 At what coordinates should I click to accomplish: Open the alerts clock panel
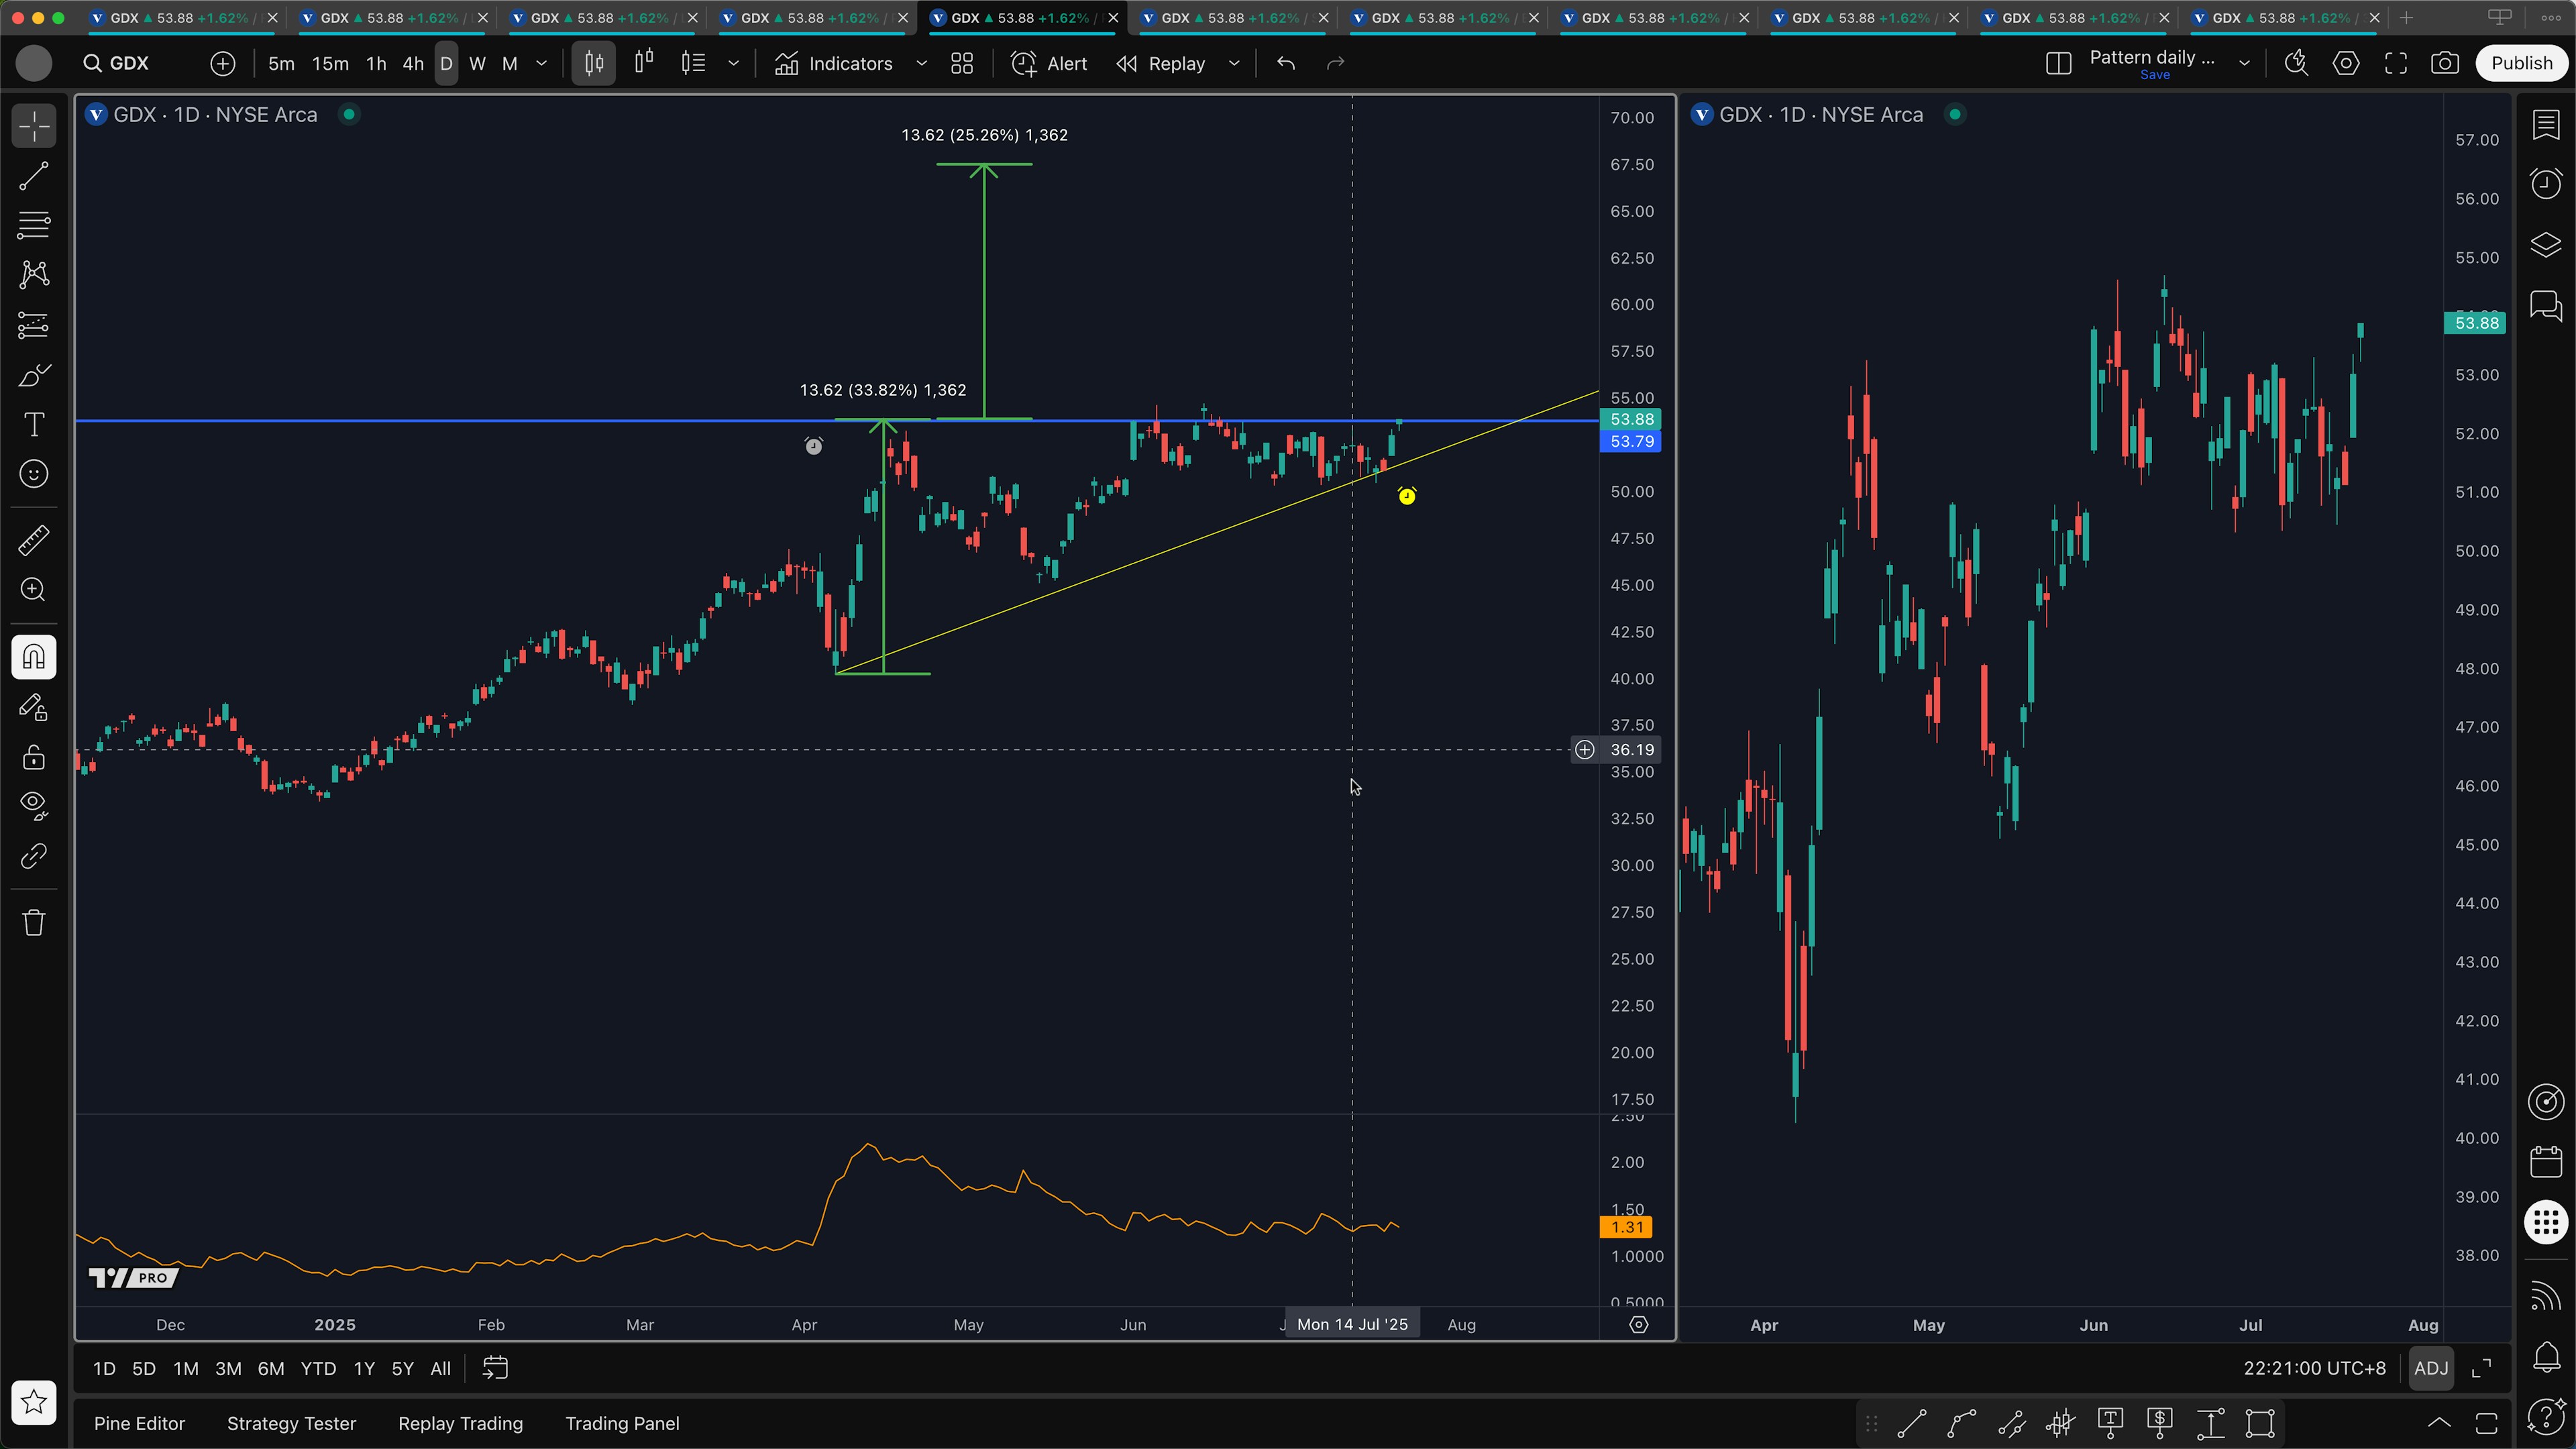[x=2546, y=184]
